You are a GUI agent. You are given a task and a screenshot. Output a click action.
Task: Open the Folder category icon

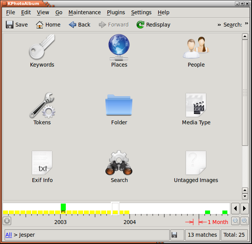(119, 105)
